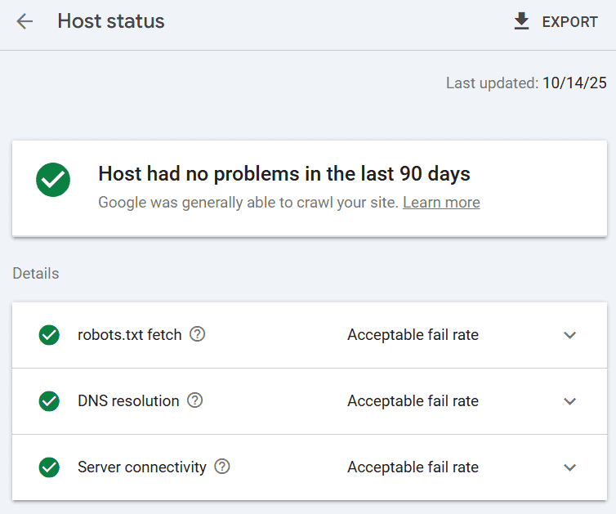This screenshot has width=616, height=514.
Task: Click the download icon next to EXPORT
Action: point(521,22)
